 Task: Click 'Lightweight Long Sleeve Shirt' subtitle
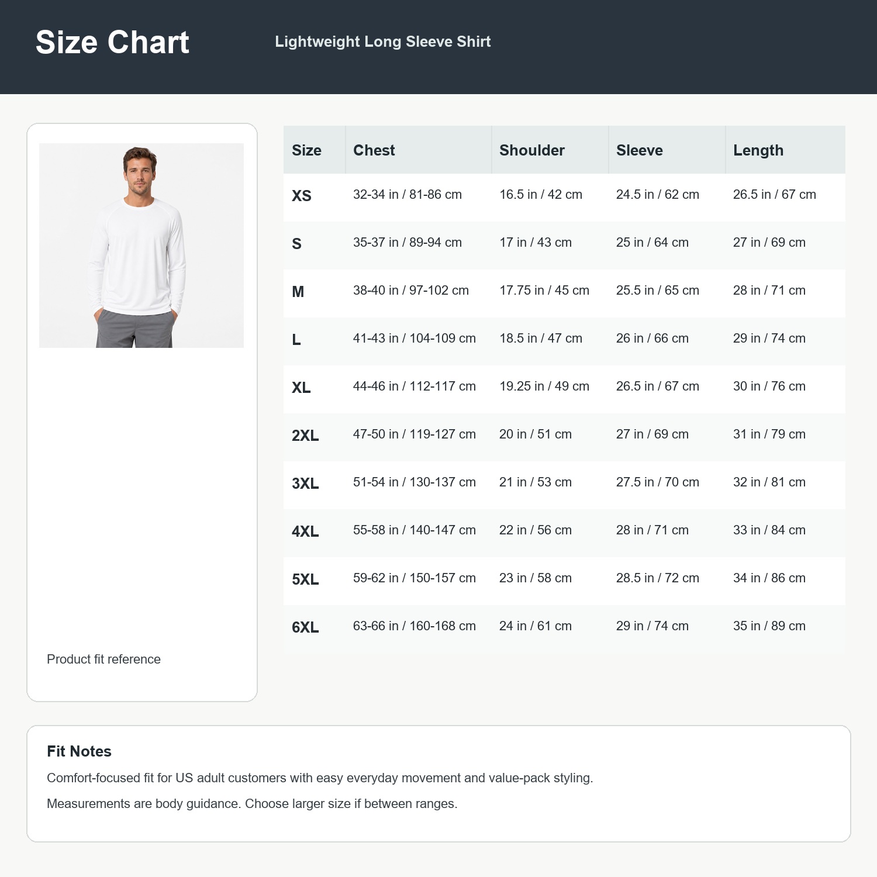(383, 42)
